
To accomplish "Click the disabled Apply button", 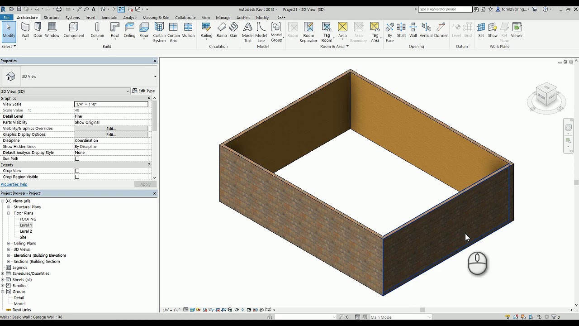I will pyautogui.click(x=146, y=184).
